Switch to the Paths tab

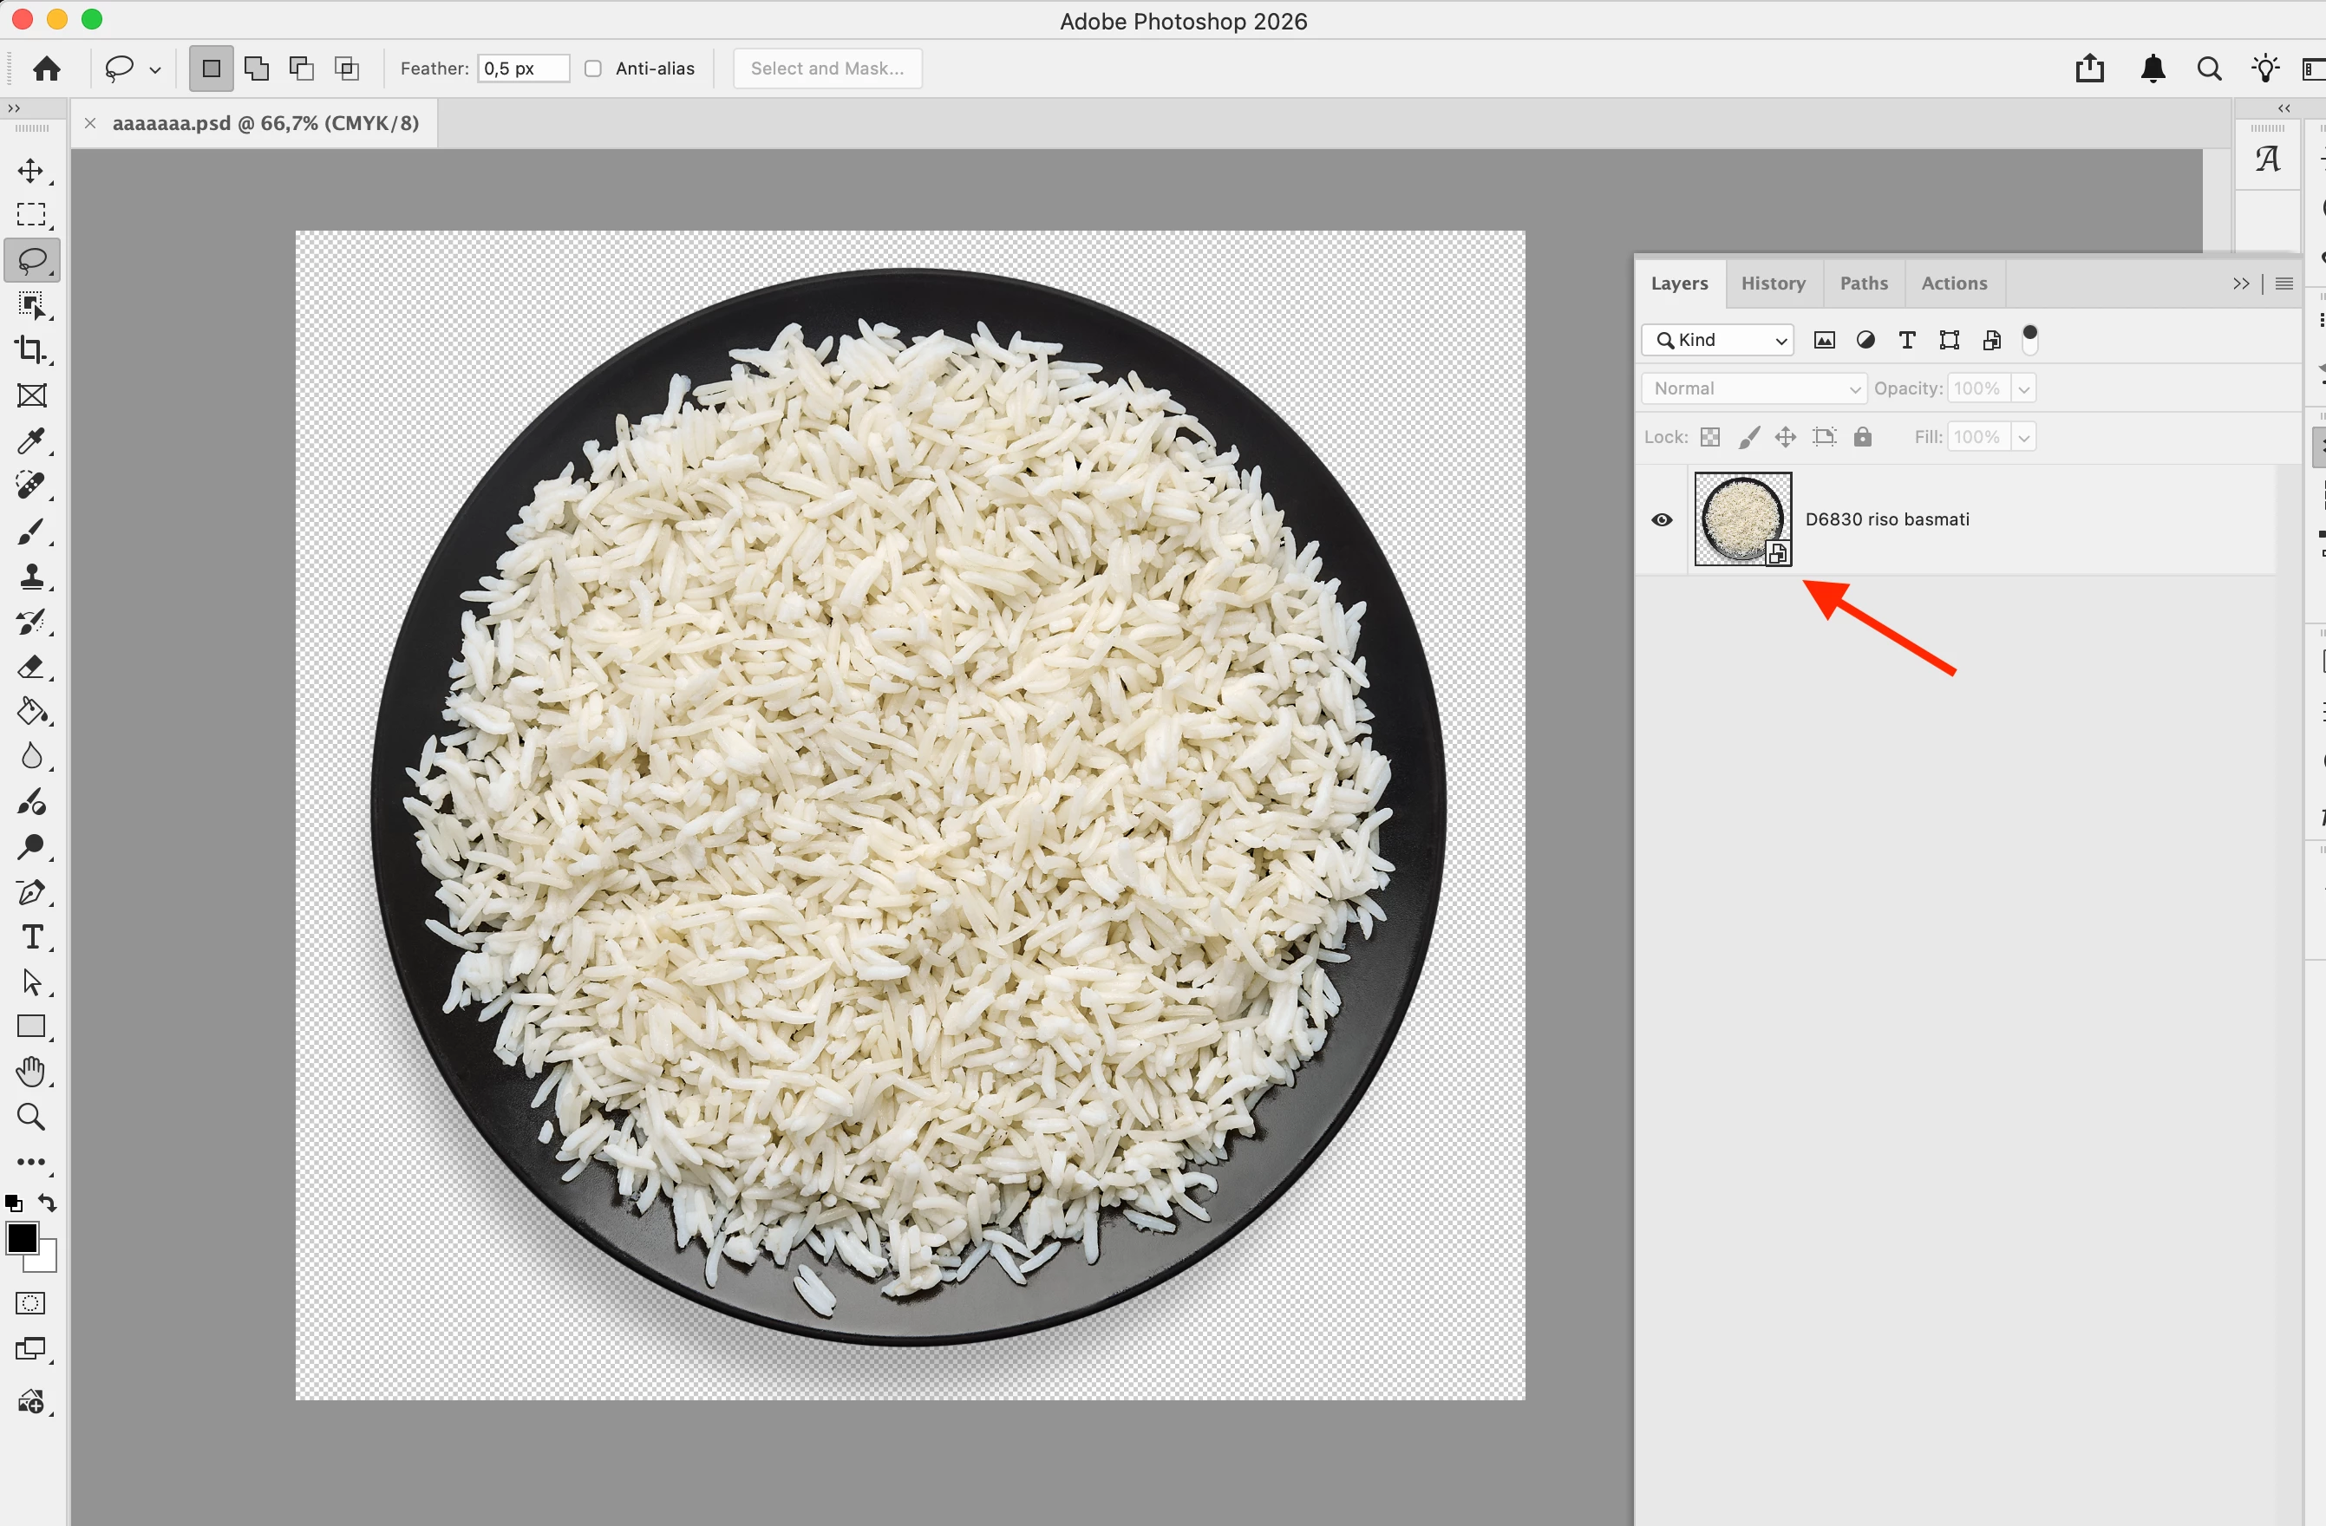click(x=1864, y=284)
